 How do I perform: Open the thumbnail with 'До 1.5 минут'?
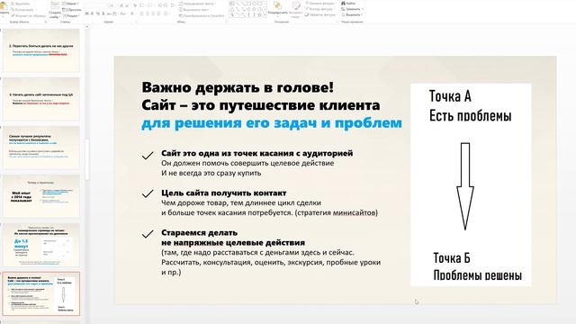[x=41, y=245]
